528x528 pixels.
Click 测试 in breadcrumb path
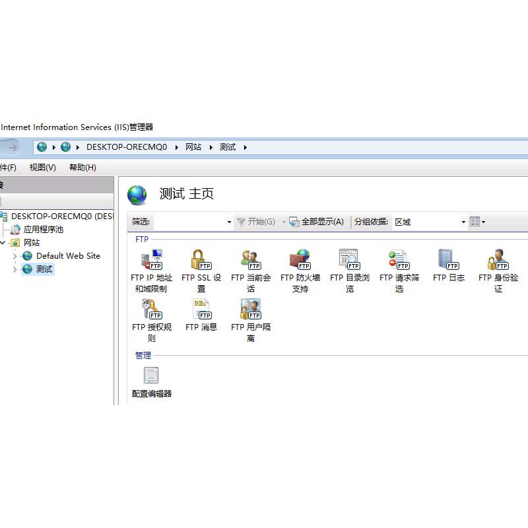[228, 147]
